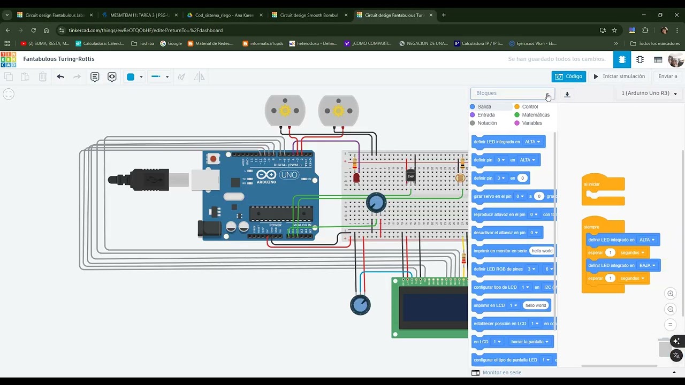Reset block workspace zoom with equals icon
Image resolution: width=685 pixels, height=385 pixels.
pyautogui.click(x=670, y=325)
